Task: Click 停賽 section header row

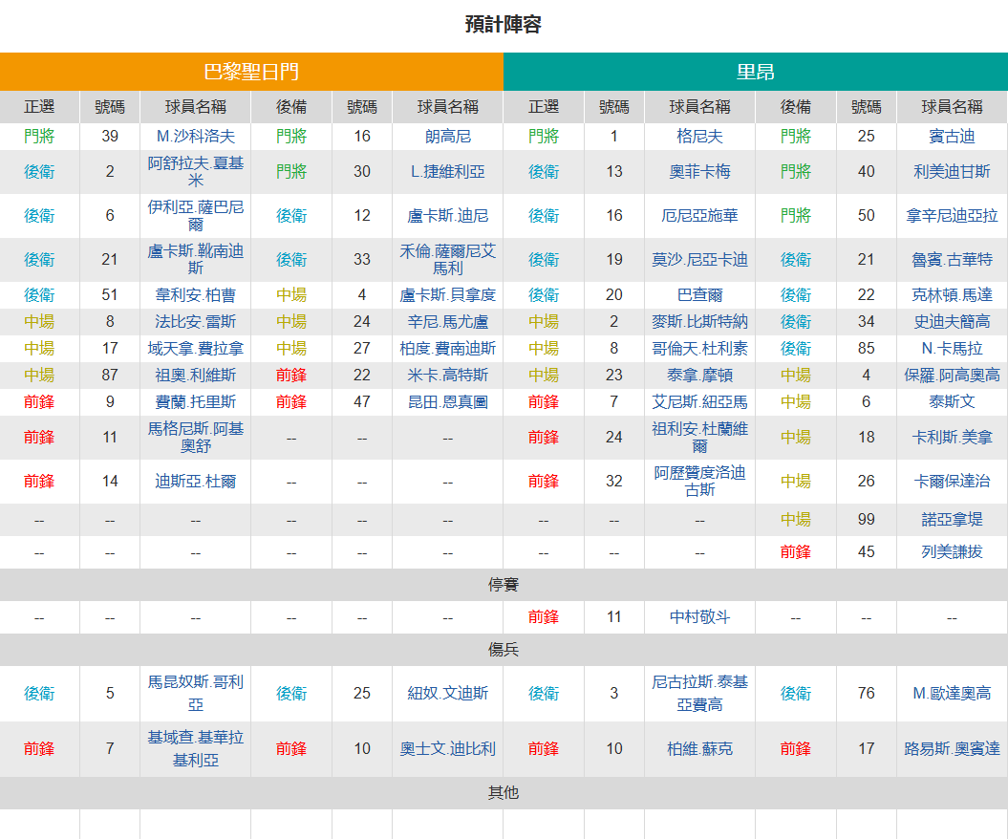Action: coord(504,585)
